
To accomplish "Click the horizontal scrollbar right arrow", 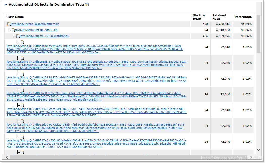I will pos(251,157).
